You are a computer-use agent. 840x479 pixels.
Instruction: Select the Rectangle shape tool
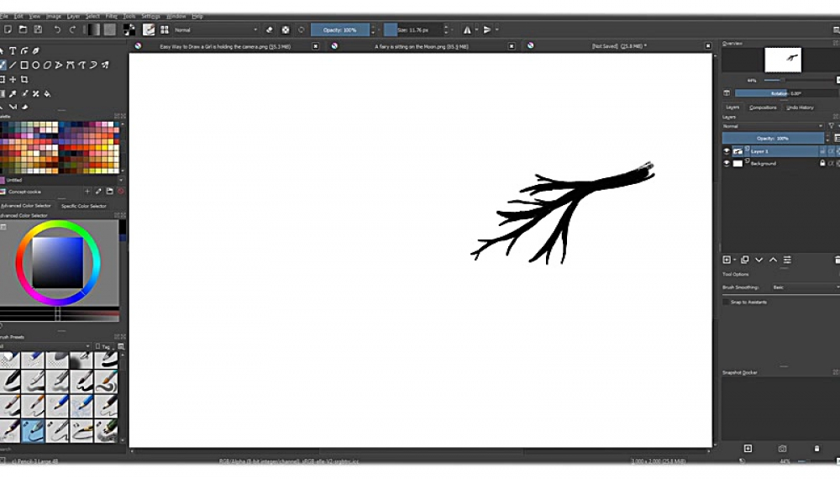(24, 65)
